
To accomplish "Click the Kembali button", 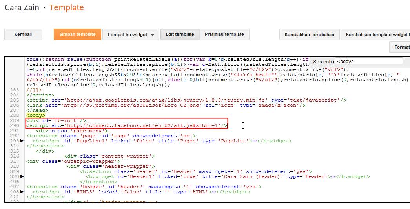I will [x=23, y=34].
